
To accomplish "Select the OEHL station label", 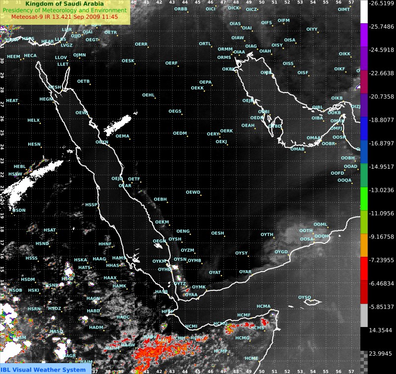I will pyautogui.click(x=148, y=95).
